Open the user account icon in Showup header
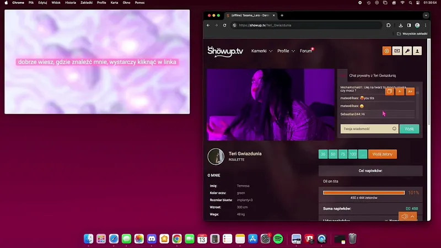The image size is (441, 248). tap(417, 51)
